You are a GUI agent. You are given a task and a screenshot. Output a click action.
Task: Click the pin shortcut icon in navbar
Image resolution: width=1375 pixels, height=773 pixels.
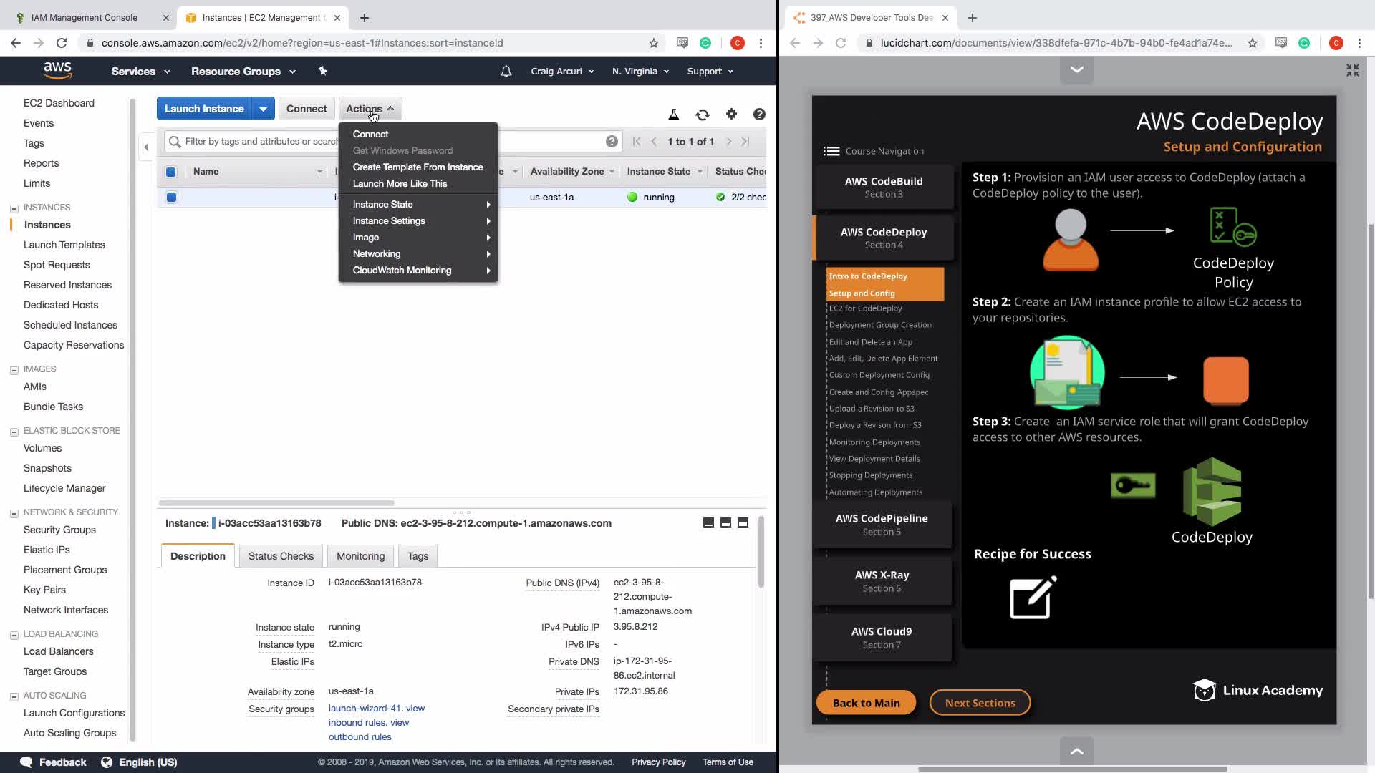pyautogui.click(x=322, y=71)
